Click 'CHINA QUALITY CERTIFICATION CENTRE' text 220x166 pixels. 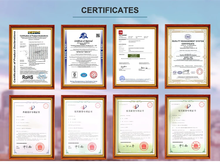(x=188, y=77)
